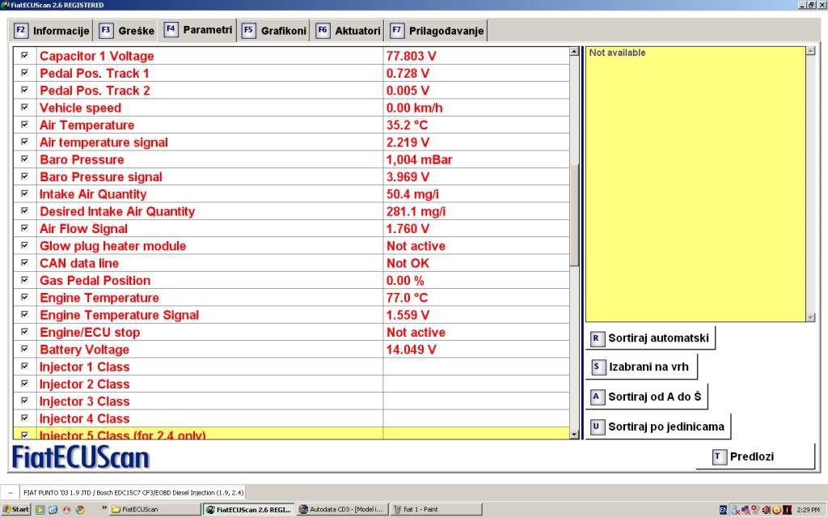
Task: Open the FiatECUScan folder in the taskbar
Action: 155,510
